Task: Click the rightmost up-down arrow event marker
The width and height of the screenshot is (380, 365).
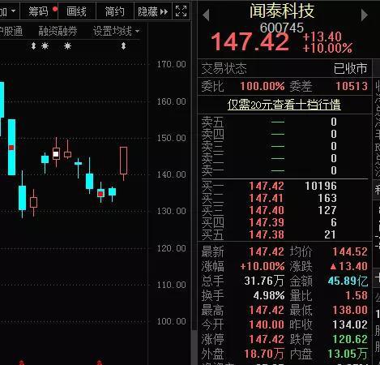Action: (123, 46)
